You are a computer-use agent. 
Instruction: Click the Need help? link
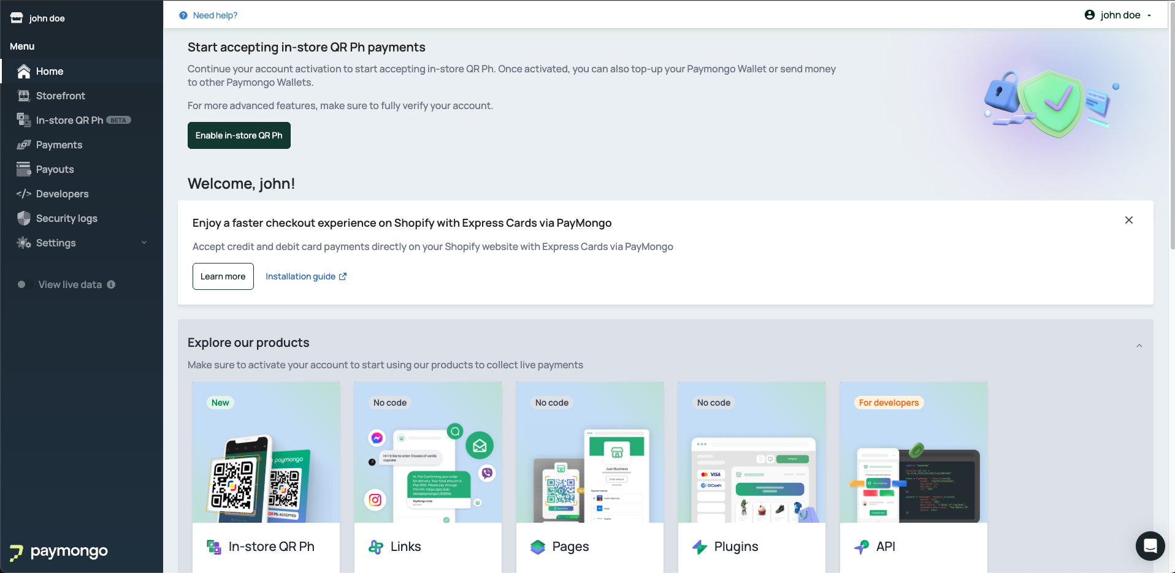[x=215, y=15]
